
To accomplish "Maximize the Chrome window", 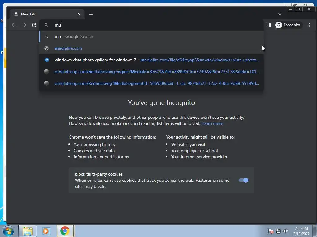I will click(298, 9).
